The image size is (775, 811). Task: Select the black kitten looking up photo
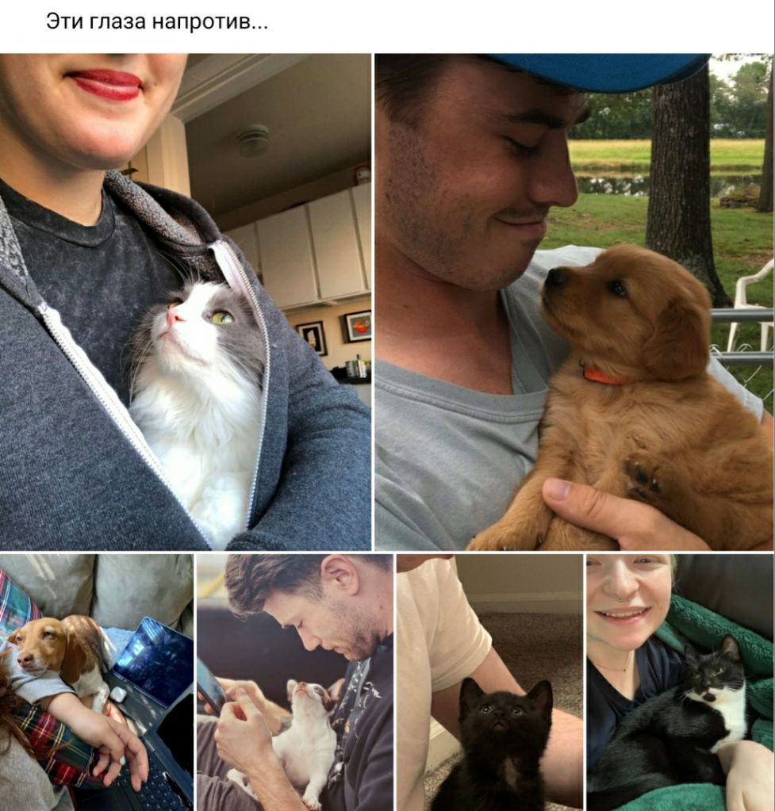[x=489, y=683]
